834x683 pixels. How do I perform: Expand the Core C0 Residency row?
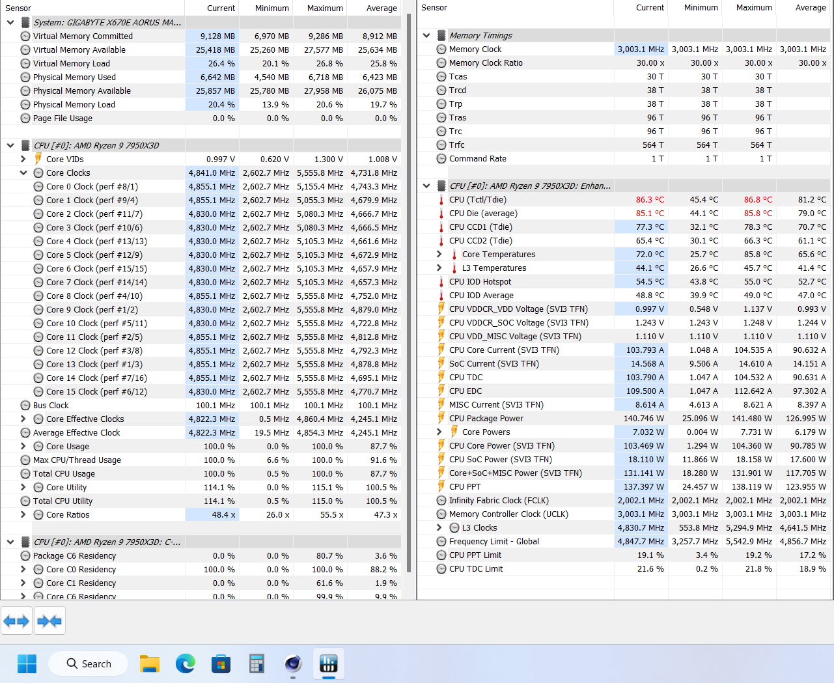click(x=23, y=570)
